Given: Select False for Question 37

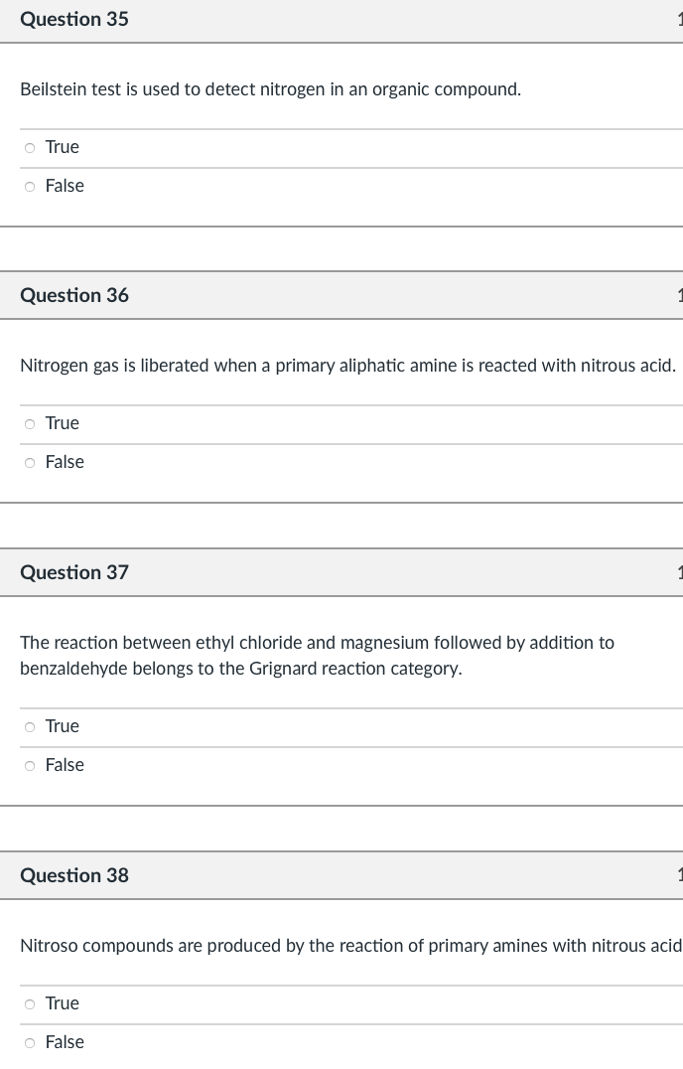Looking at the screenshot, I should pos(30,765).
